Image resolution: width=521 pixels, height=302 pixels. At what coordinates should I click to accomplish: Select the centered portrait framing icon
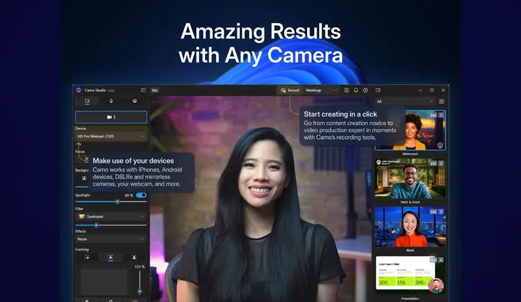point(134,257)
